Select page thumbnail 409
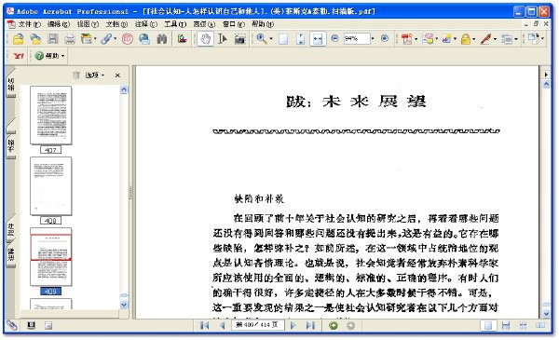 coord(50,256)
